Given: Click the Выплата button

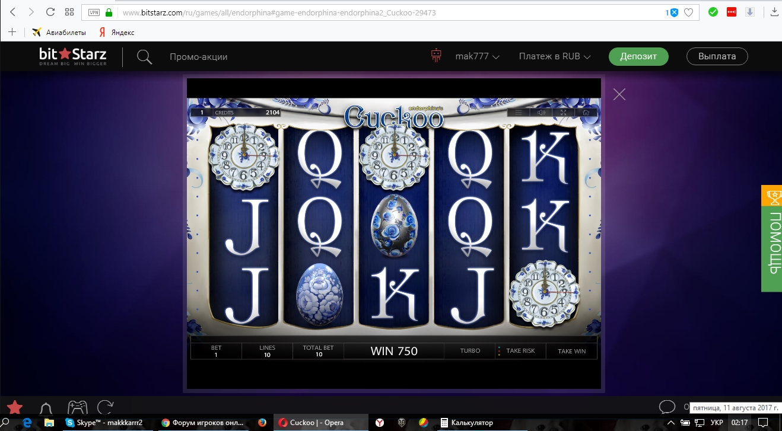Looking at the screenshot, I should pyautogui.click(x=717, y=56).
